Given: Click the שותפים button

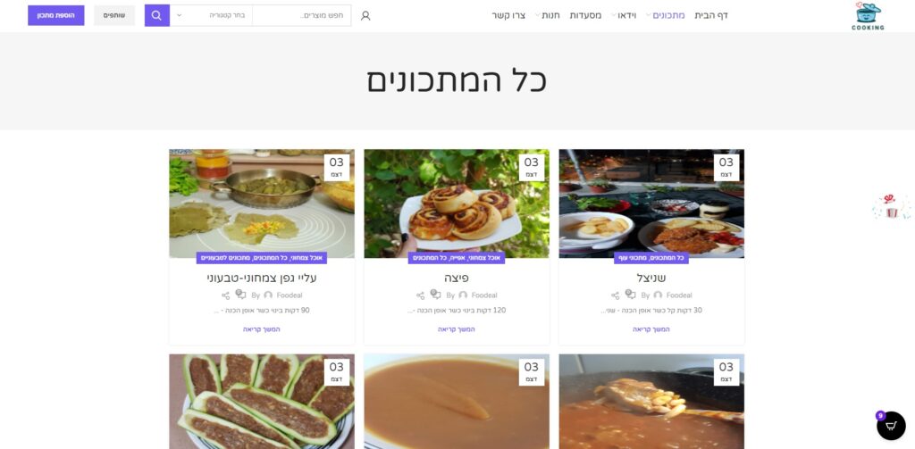Looking at the screenshot, I should click(x=114, y=15).
